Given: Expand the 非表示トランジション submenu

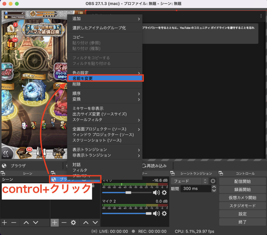Looking at the screenshot, I should (105, 155).
